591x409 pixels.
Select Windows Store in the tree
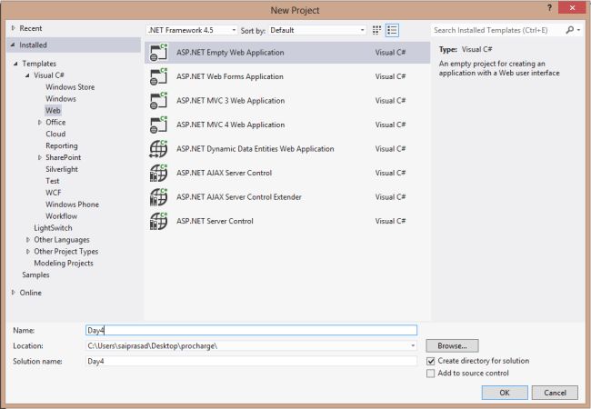[x=70, y=87]
